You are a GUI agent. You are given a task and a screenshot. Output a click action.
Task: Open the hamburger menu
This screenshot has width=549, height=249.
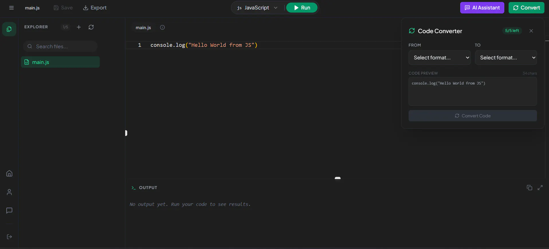(x=11, y=8)
